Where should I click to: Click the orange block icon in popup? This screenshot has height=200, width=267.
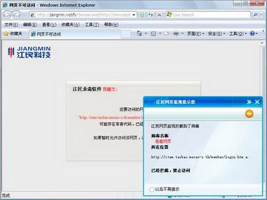(x=249, y=114)
